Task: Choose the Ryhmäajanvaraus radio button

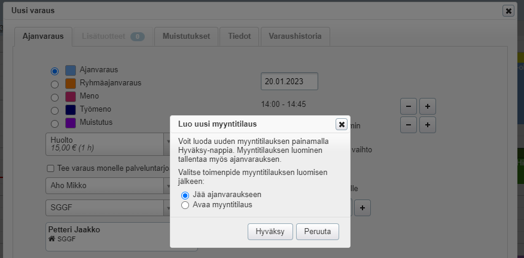Action: point(54,84)
